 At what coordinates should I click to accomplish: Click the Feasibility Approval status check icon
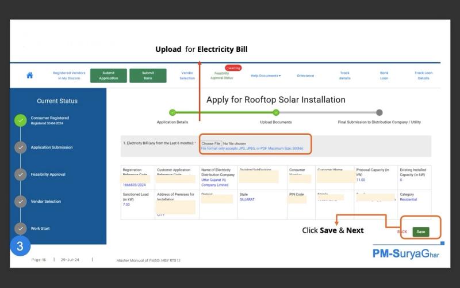click(x=21, y=175)
